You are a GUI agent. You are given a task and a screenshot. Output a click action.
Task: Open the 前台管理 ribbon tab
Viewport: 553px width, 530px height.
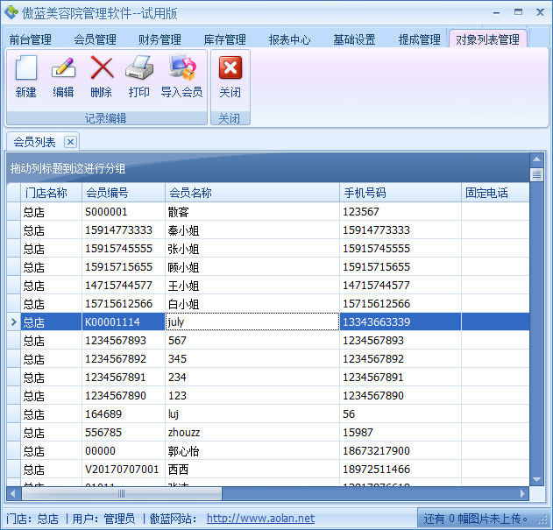click(31, 40)
